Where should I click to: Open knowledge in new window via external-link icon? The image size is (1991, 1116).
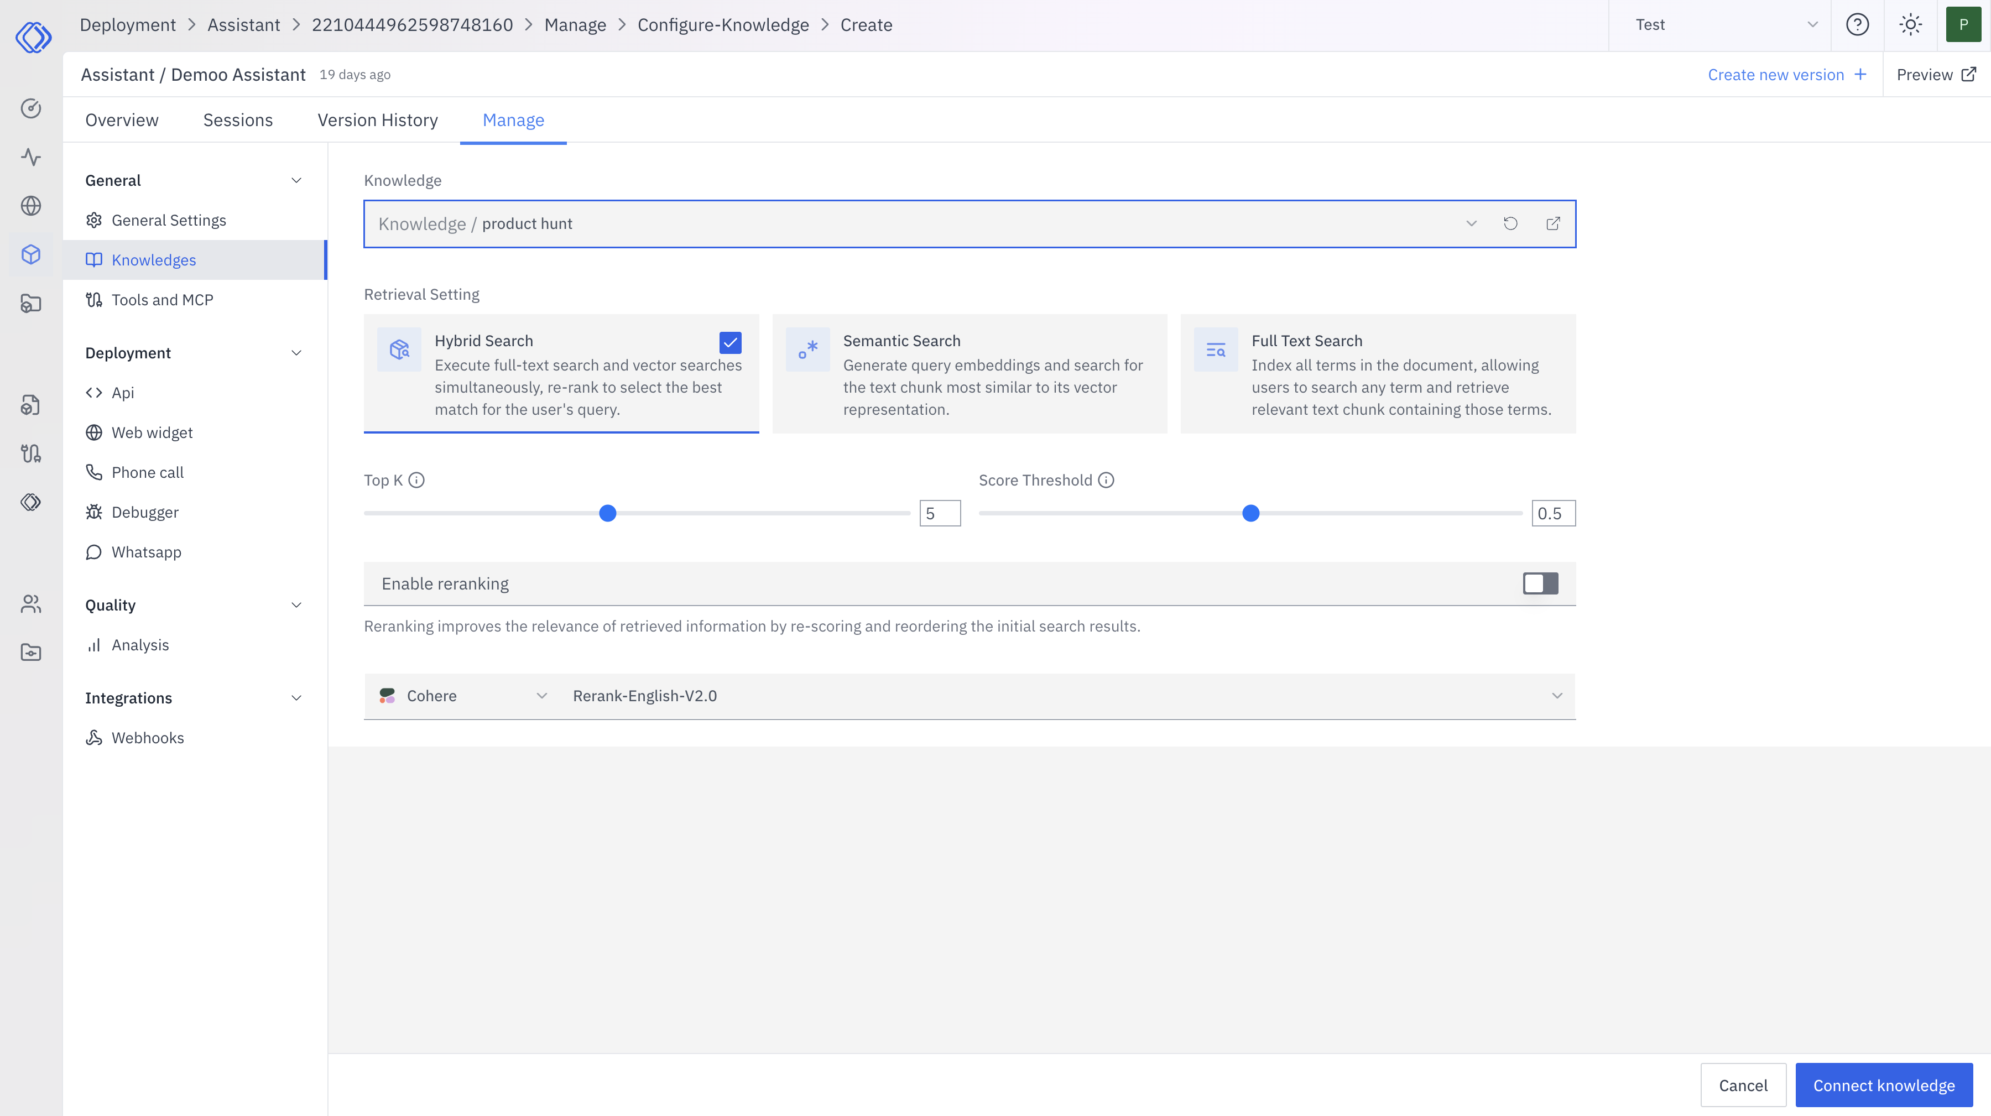coord(1554,223)
